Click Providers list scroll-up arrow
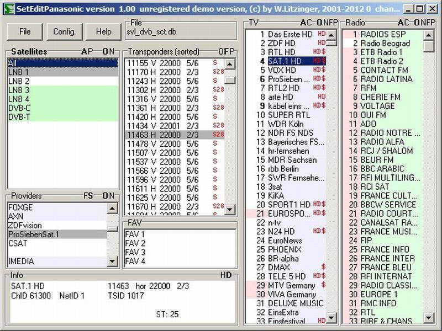 pos(112,209)
